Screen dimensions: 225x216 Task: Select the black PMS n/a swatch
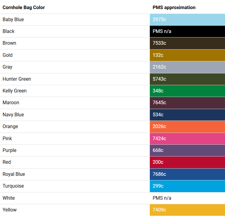(x=188, y=31)
